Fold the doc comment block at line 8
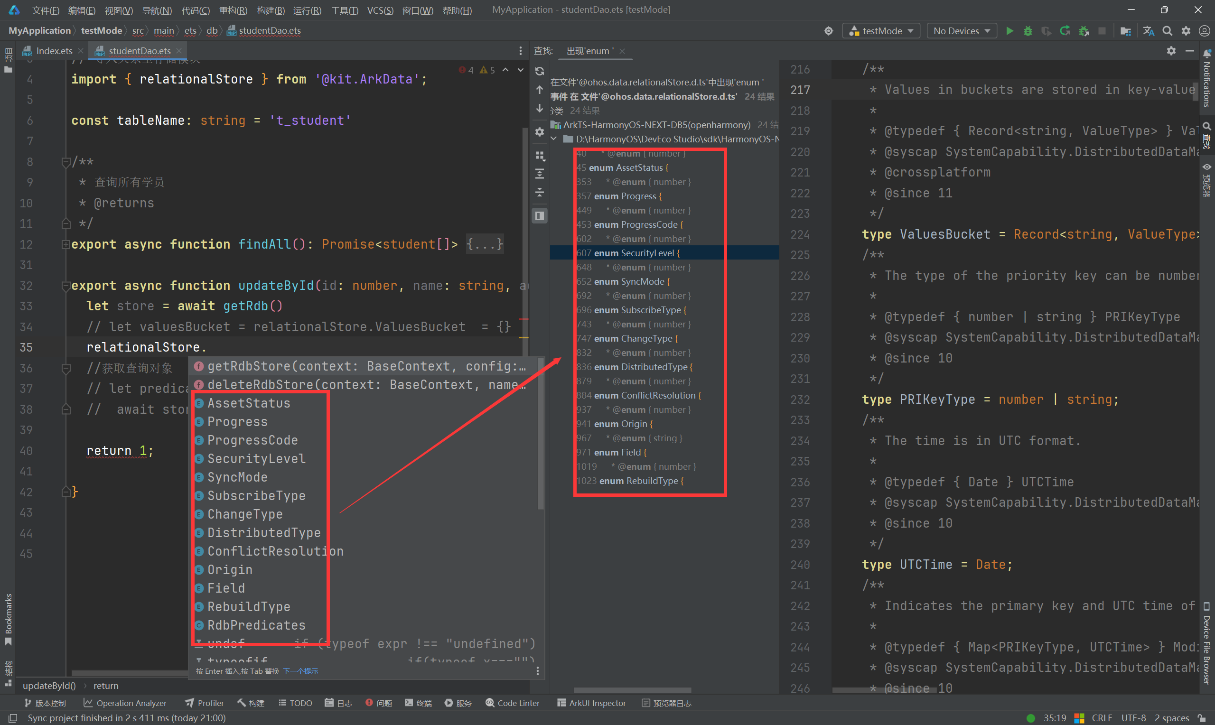Screen dimensions: 1215x725 pos(66,162)
